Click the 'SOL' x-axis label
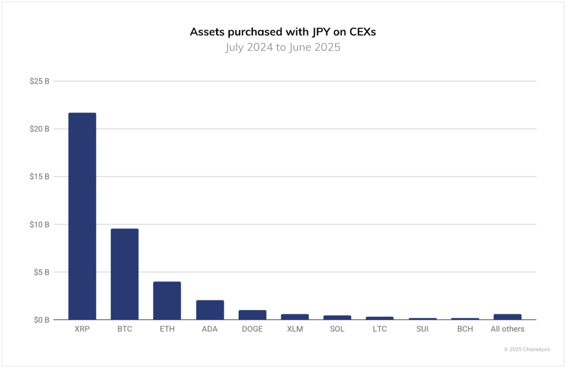566x368 pixels. [x=337, y=329]
